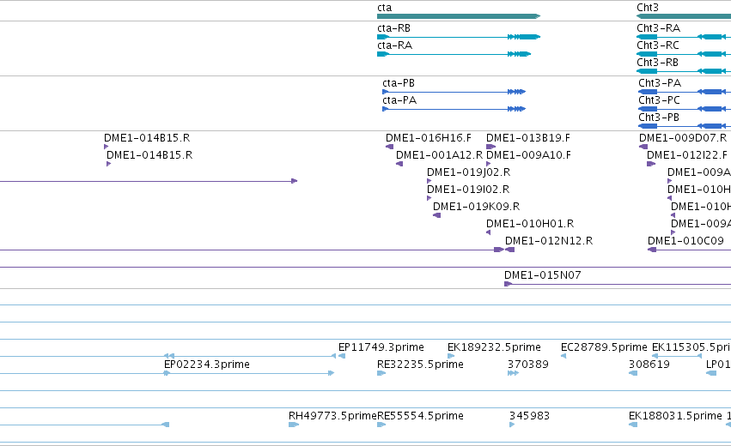This screenshot has height=446, width=731.
Task: Select DME1-016H16.F read
Action: 429,138
